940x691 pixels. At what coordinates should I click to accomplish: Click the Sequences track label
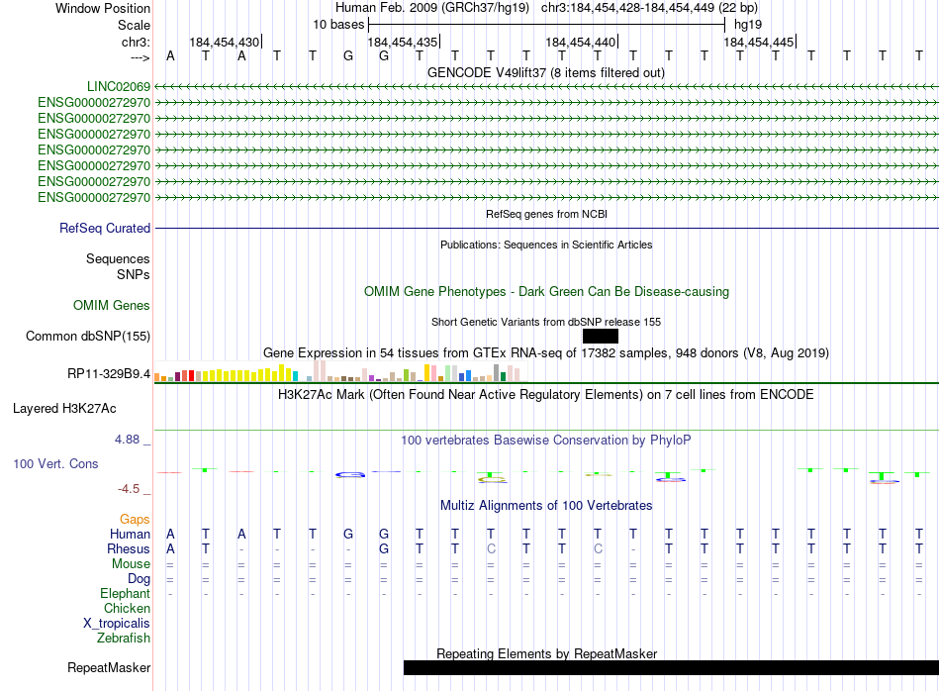(x=118, y=258)
